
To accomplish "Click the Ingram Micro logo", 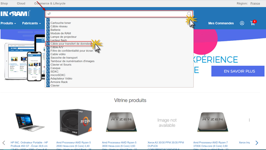I will 15,14.
